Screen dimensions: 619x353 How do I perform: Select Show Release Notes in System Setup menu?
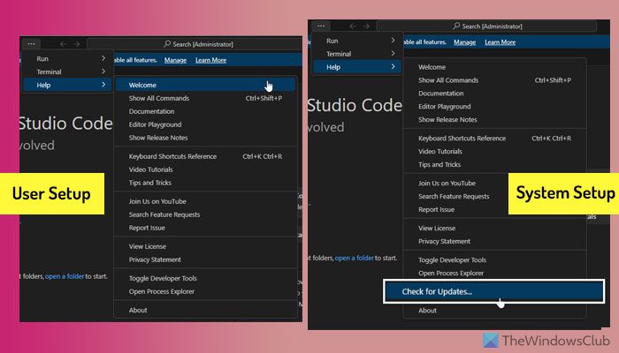(x=494, y=119)
